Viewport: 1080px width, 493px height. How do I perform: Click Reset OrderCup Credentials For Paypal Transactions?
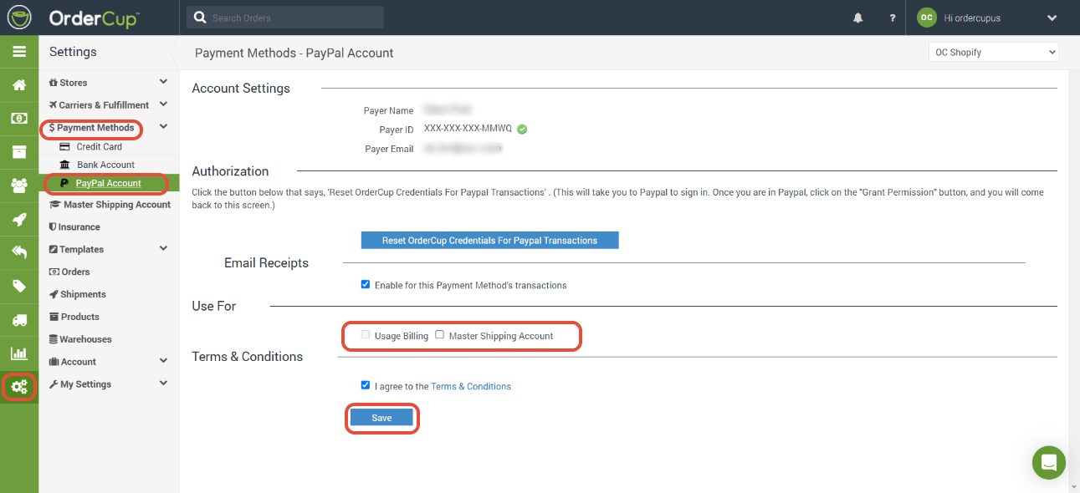click(489, 241)
